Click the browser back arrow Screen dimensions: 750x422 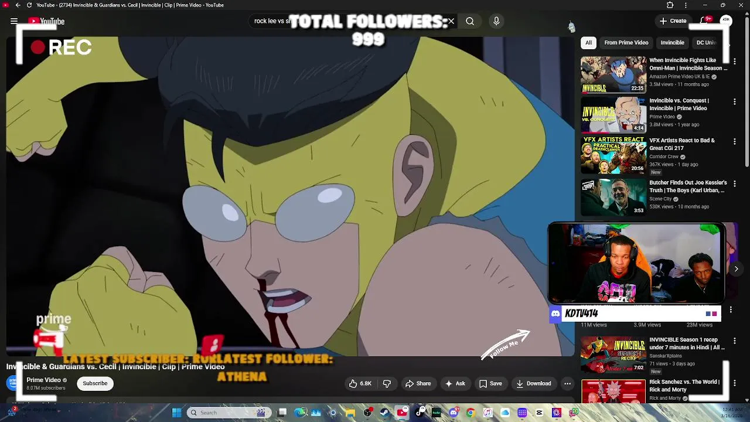click(18, 5)
